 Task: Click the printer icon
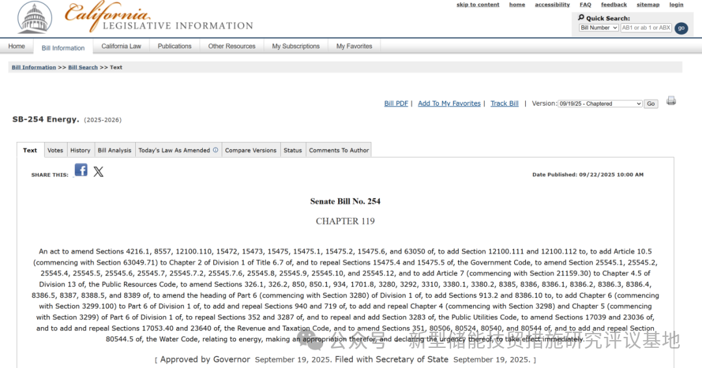pyautogui.click(x=671, y=101)
